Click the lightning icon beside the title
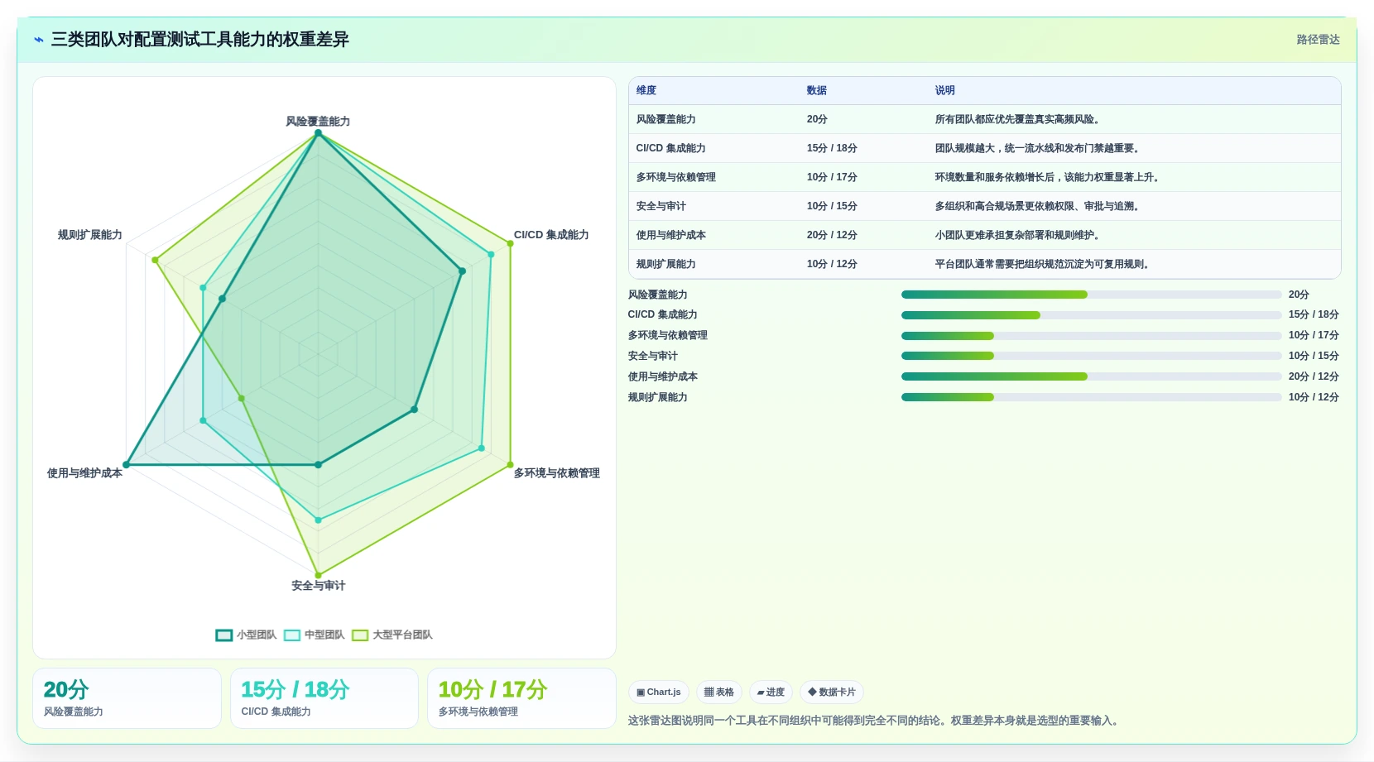The height and width of the screenshot is (762, 1374). [x=39, y=40]
